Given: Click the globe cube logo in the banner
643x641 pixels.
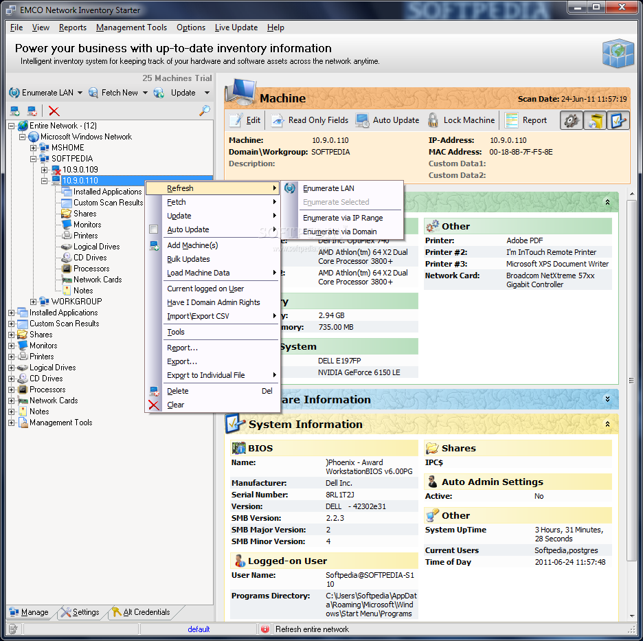Looking at the screenshot, I should point(618,54).
